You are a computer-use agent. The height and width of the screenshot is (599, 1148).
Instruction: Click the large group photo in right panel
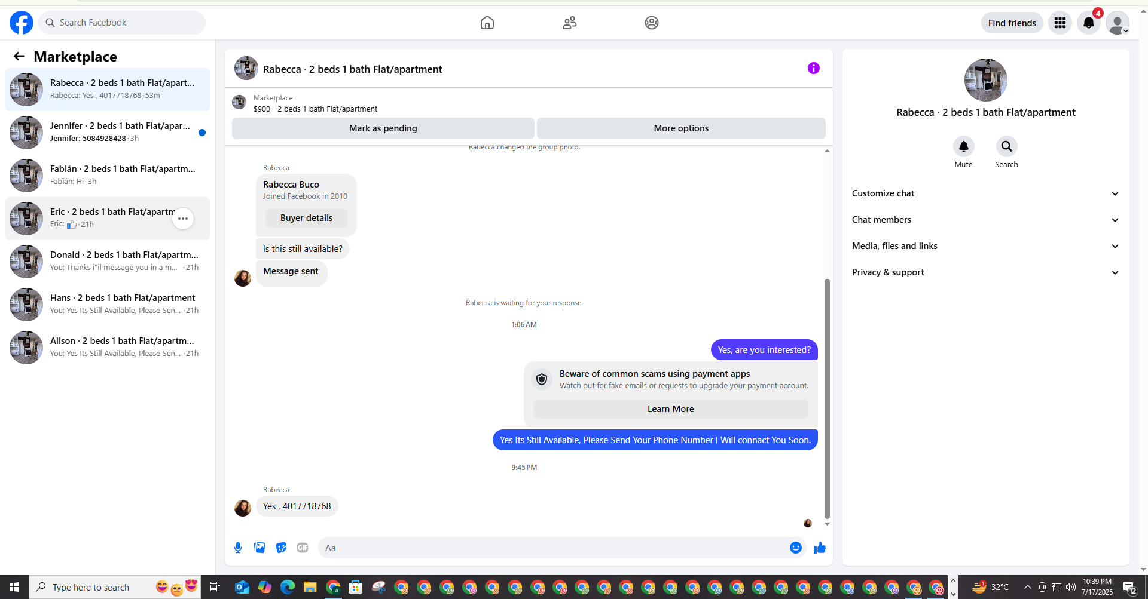(986, 80)
